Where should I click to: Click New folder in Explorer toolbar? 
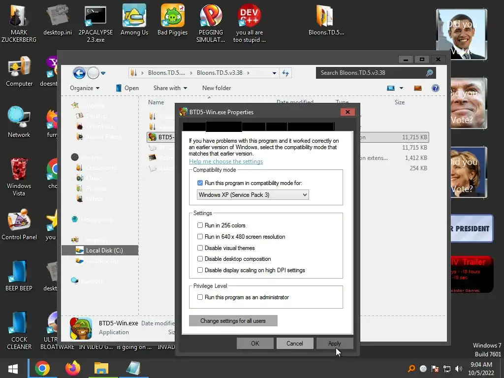pyautogui.click(x=217, y=88)
